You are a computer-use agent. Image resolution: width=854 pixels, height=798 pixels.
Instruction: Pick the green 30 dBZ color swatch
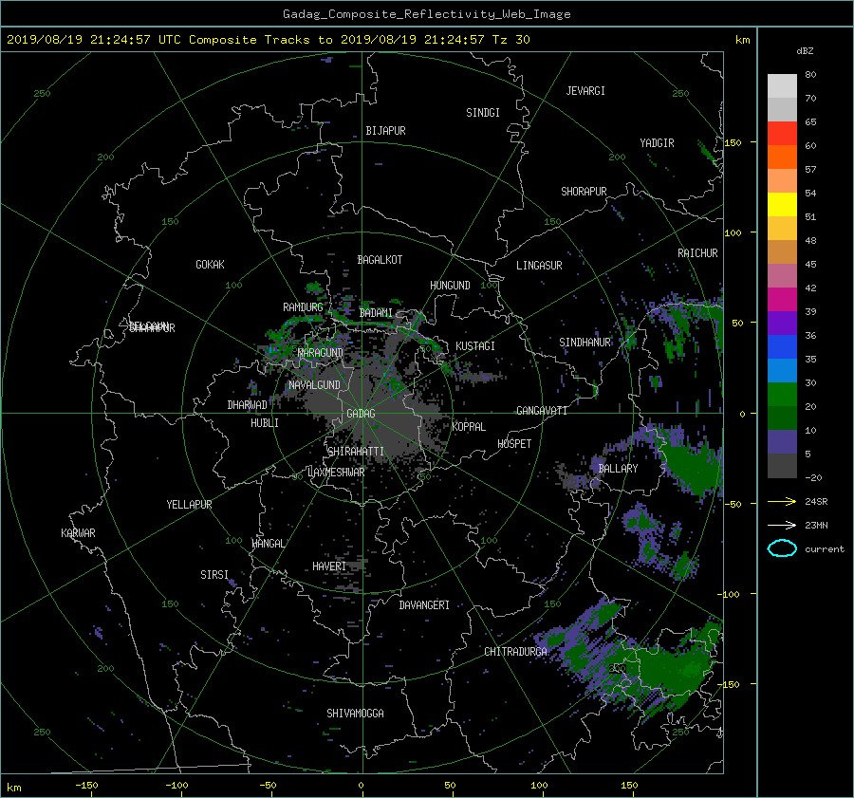(782, 395)
